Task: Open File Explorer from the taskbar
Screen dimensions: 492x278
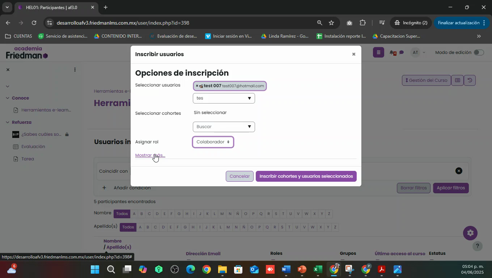Action: coord(222,270)
